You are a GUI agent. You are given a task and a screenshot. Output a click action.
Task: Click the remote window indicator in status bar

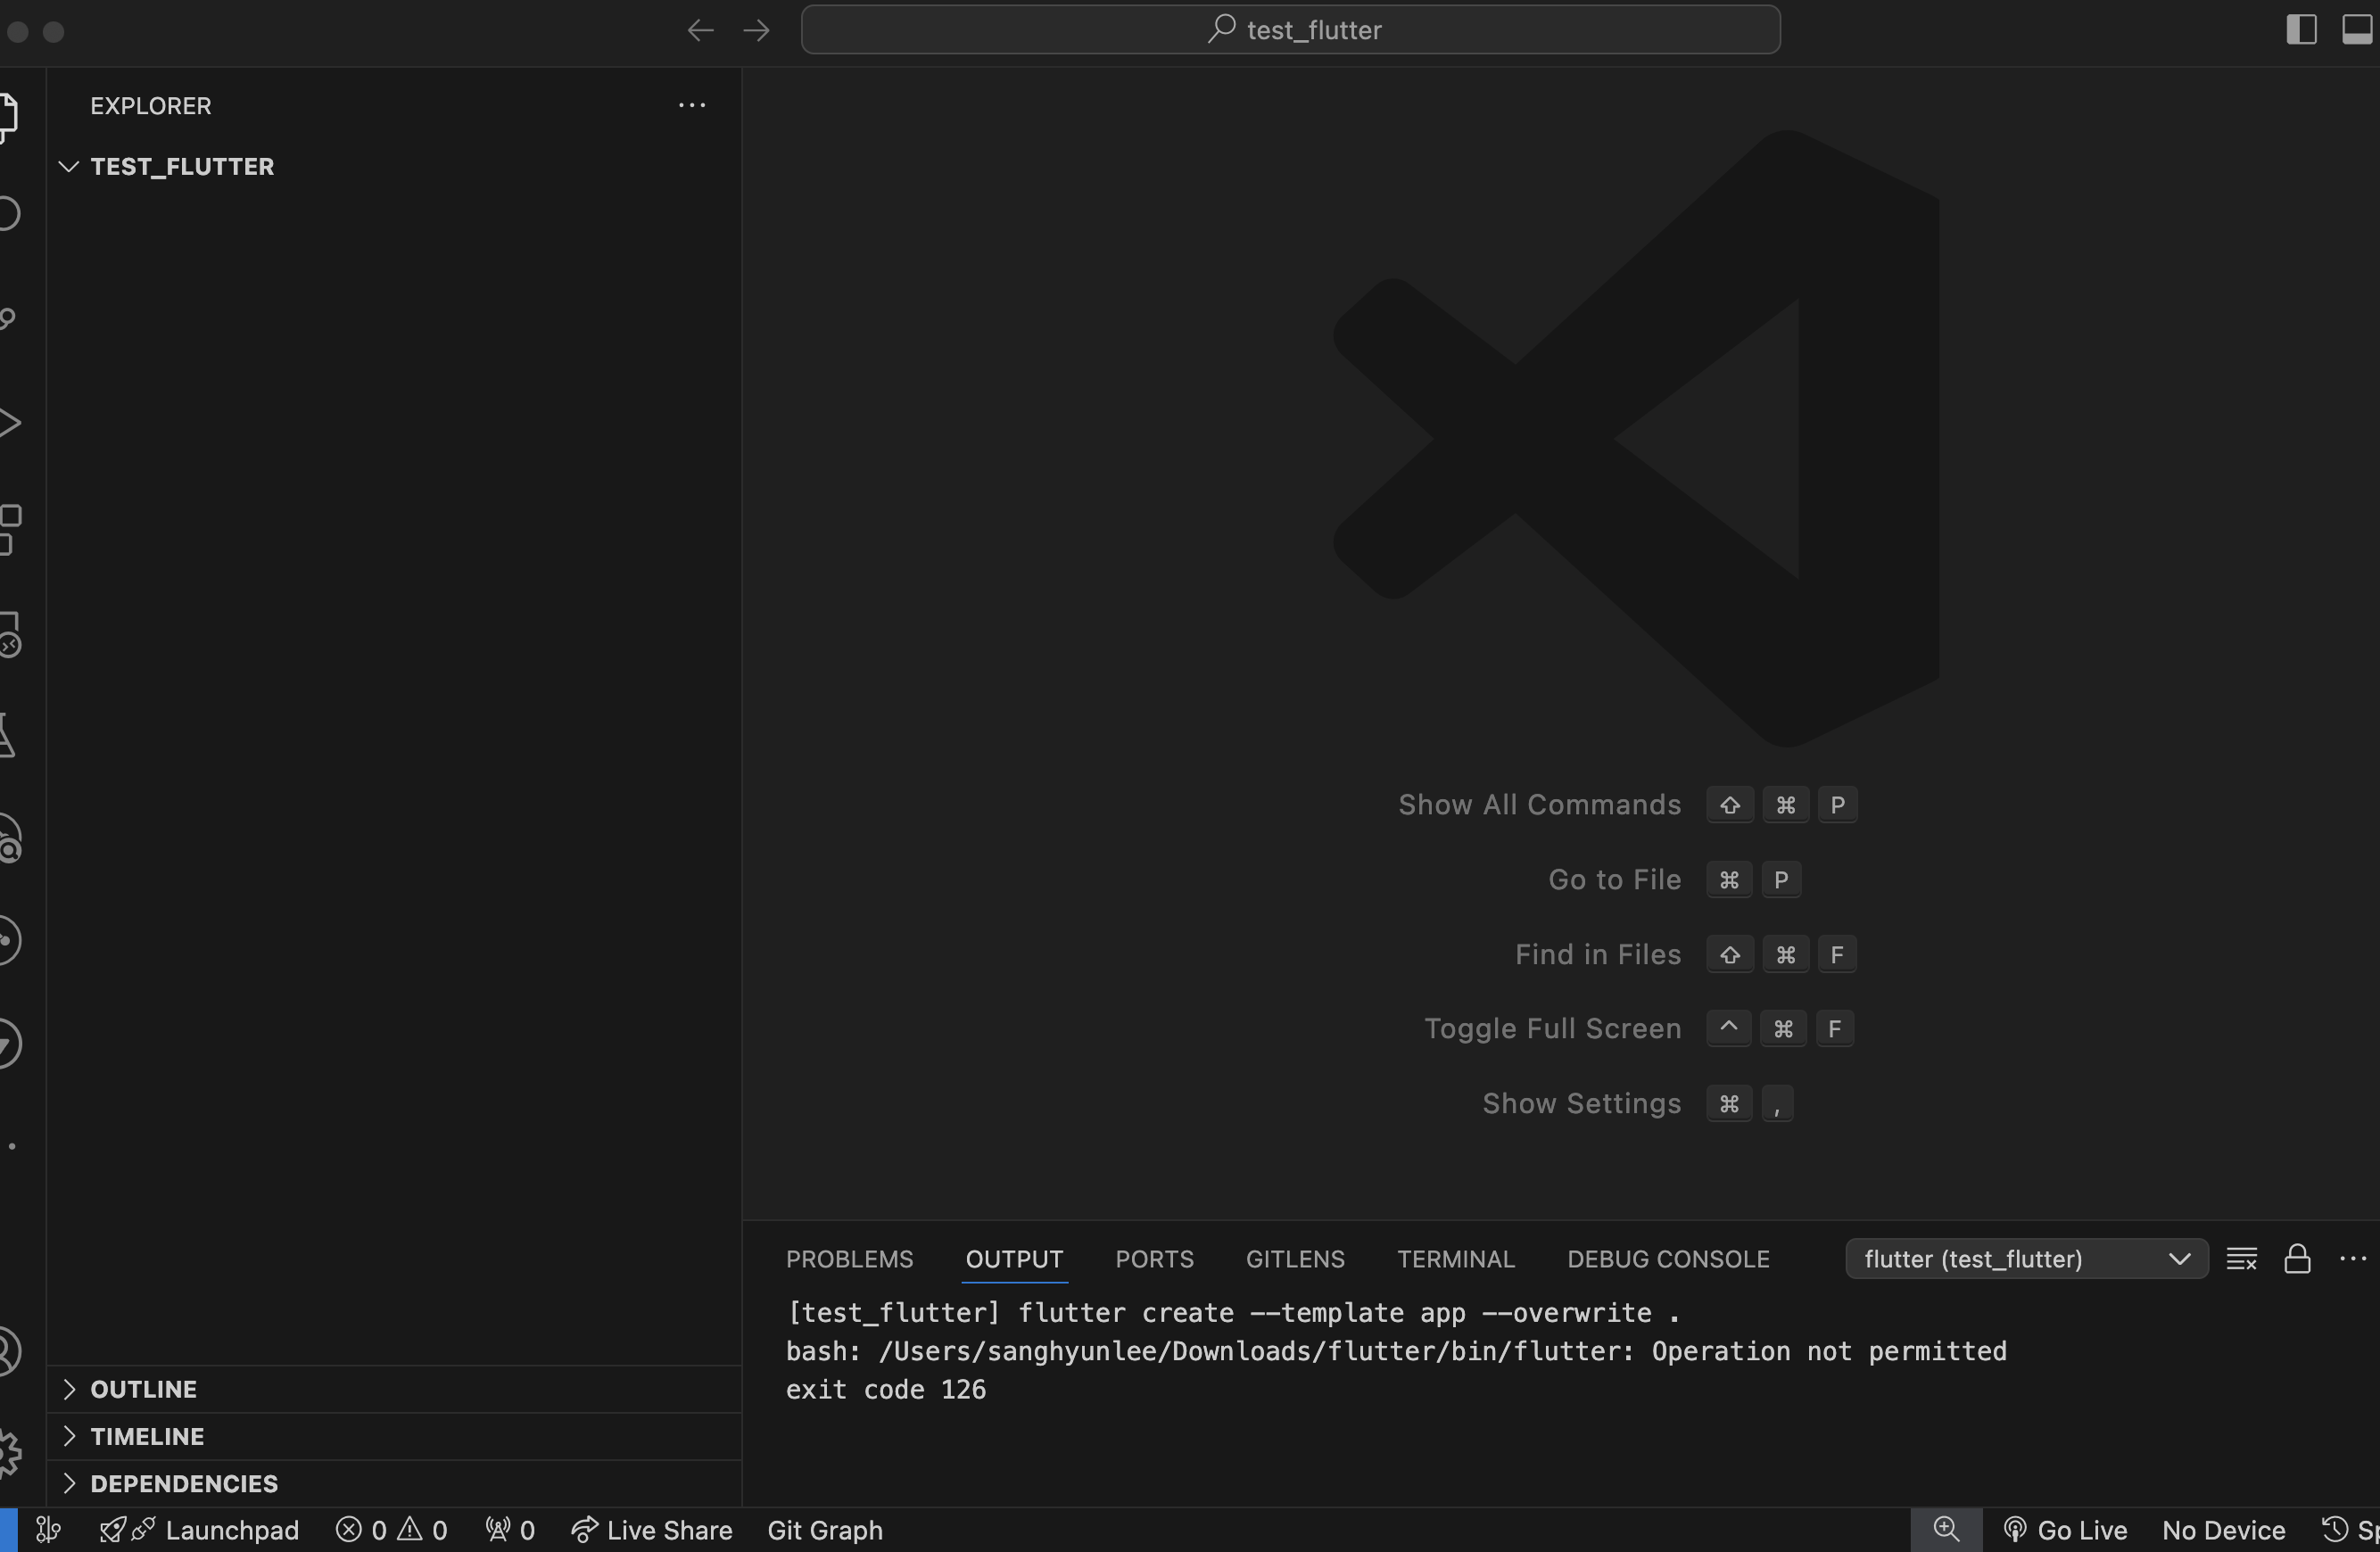coord(8,1530)
